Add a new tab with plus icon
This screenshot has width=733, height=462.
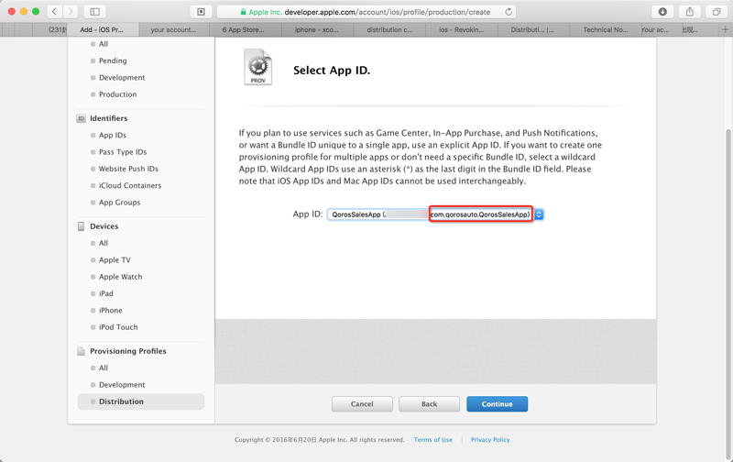pos(726,29)
